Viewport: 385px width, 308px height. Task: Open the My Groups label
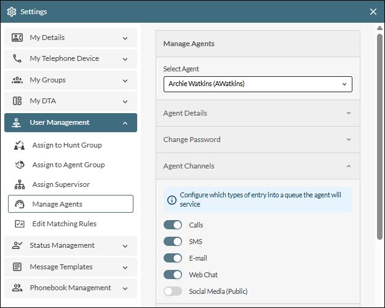(x=47, y=80)
